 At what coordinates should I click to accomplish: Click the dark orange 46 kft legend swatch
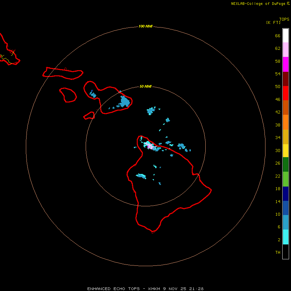pyautogui.click(x=286, y=107)
